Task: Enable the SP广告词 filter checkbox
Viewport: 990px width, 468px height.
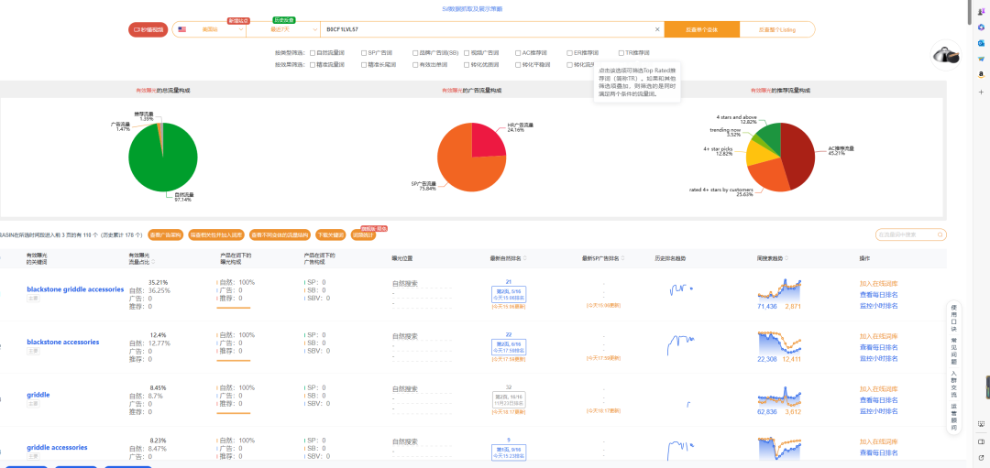Action: [x=364, y=53]
